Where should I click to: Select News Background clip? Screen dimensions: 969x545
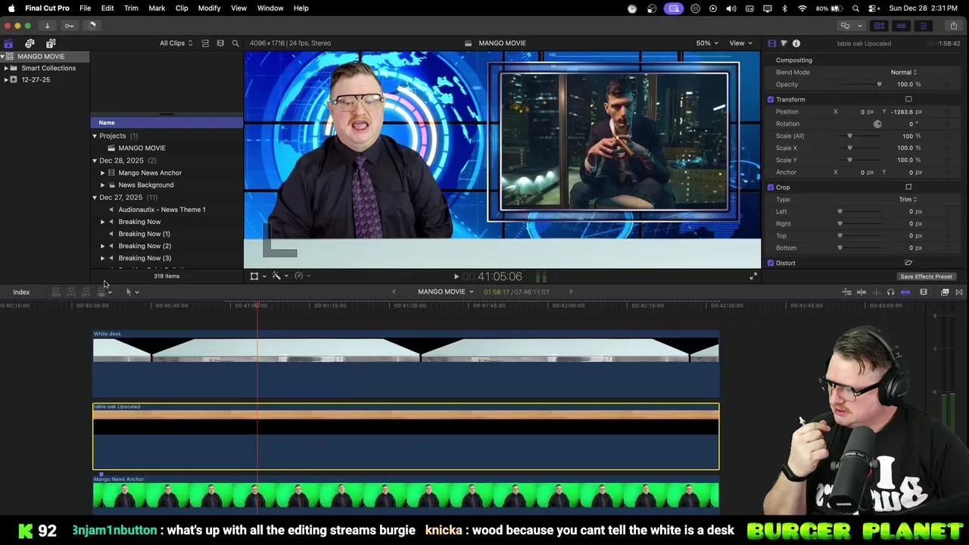click(146, 185)
